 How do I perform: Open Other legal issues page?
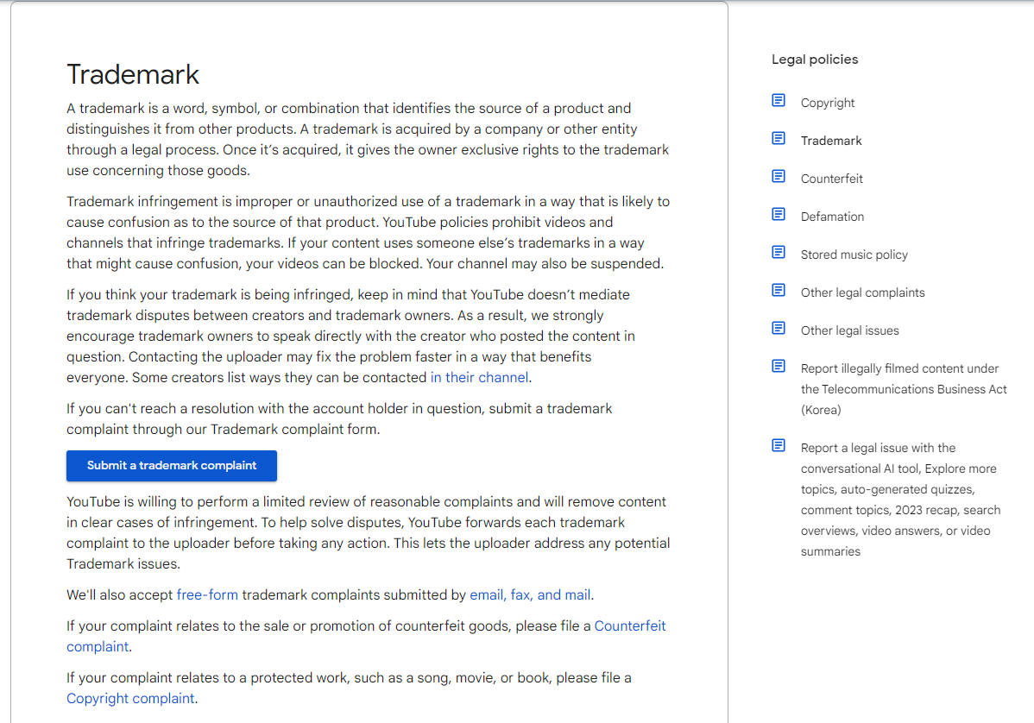tap(849, 330)
